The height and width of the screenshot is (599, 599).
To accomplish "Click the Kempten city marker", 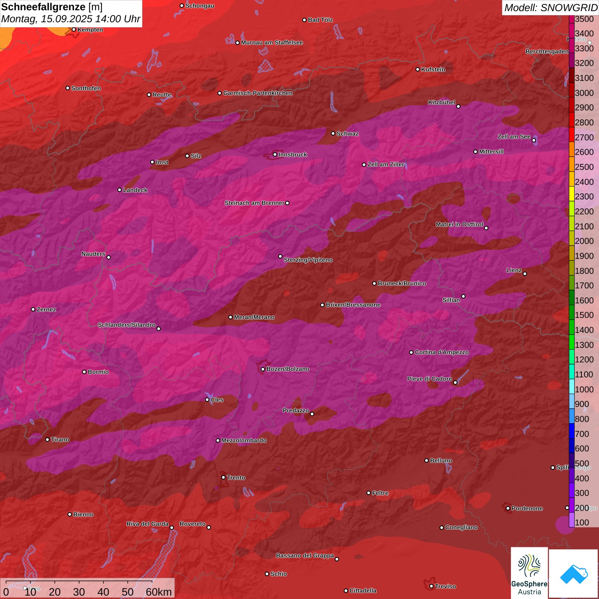I will pos(74,30).
